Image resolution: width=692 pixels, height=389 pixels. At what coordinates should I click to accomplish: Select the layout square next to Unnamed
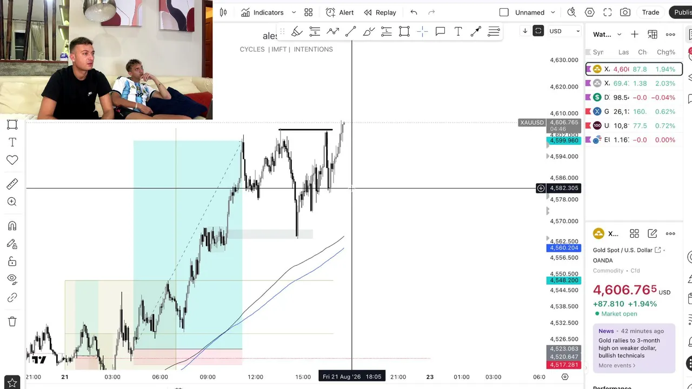(504, 12)
